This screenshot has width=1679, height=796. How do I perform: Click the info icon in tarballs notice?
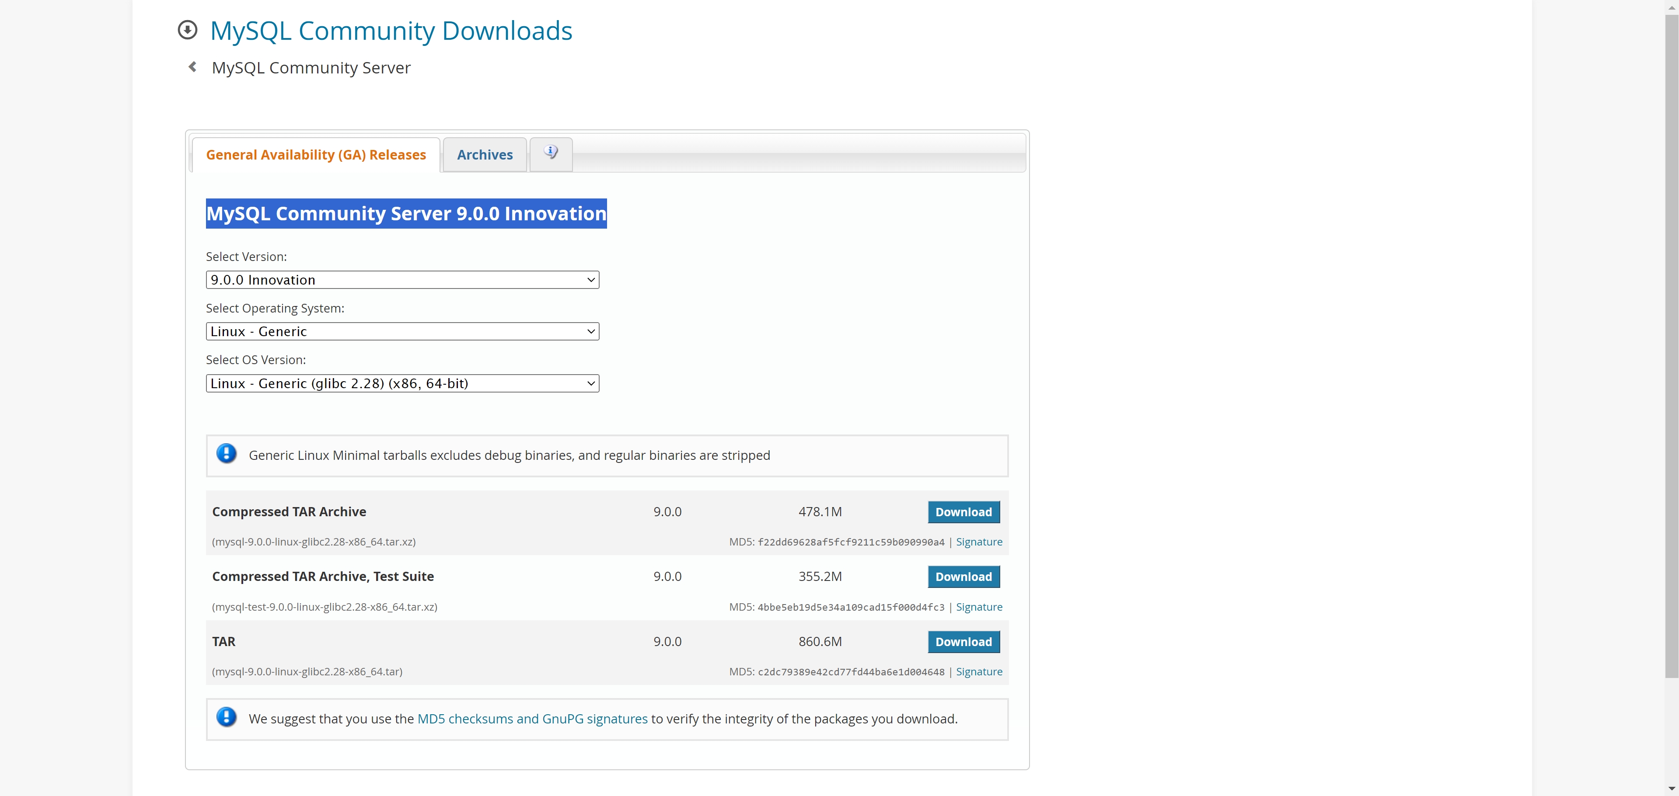226,454
